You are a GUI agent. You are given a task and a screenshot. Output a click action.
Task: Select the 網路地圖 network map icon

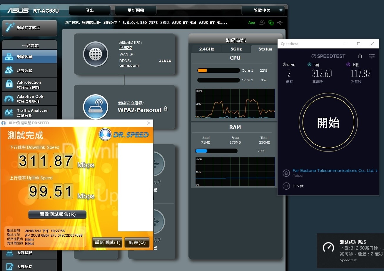(9, 57)
